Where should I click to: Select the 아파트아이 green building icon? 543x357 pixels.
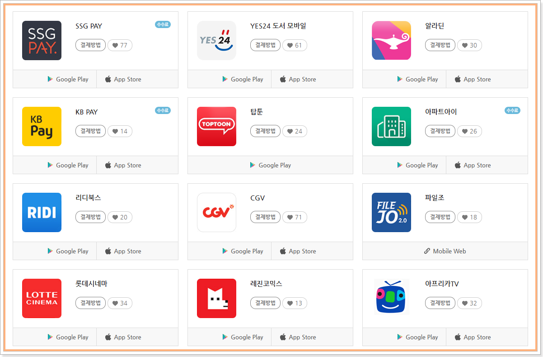(x=391, y=126)
